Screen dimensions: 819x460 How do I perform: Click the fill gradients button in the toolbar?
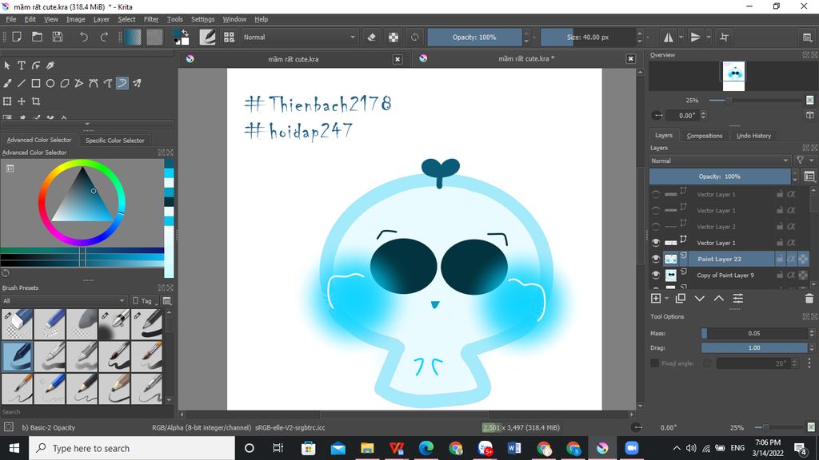133,37
